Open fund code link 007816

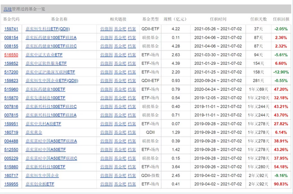point(11,107)
